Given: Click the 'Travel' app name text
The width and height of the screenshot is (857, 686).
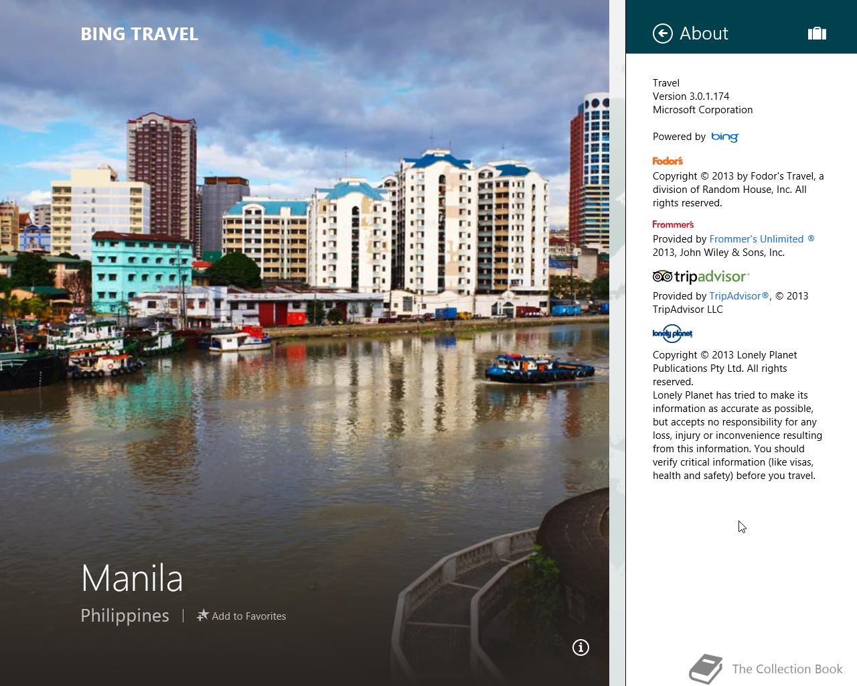Looking at the screenshot, I should tap(666, 83).
